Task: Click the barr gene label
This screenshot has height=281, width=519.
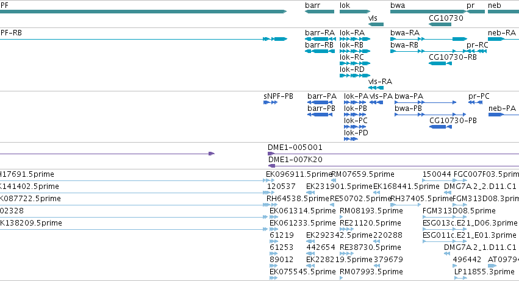Action: click(x=312, y=5)
